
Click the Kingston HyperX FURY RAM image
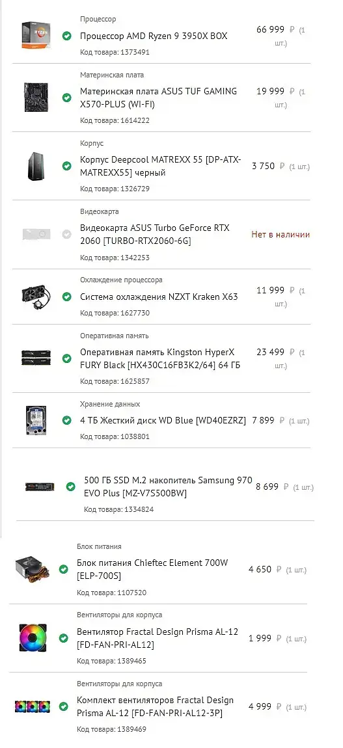(x=36, y=358)
